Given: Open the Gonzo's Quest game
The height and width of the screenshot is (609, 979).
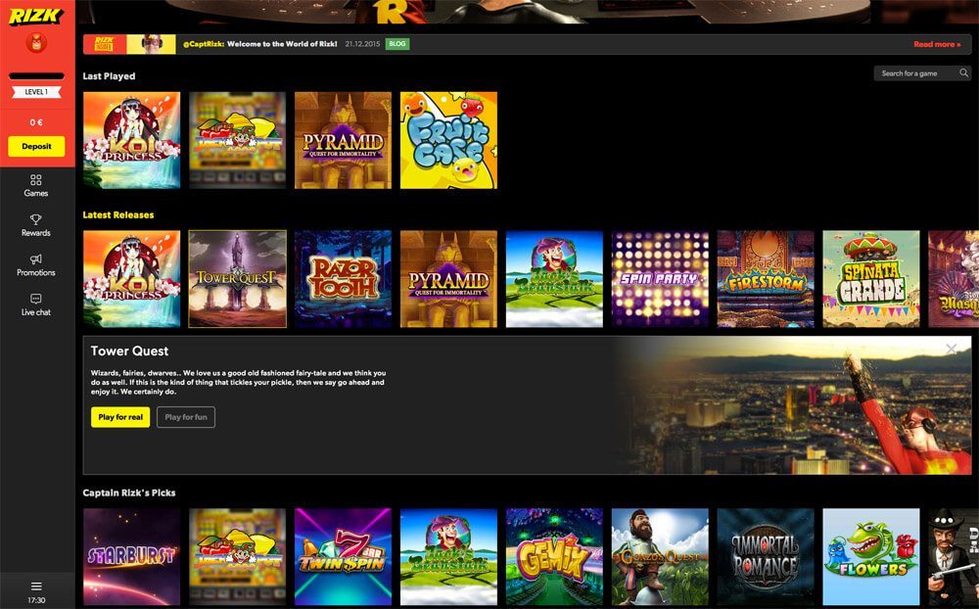Looking at the screenshot, I should 660,556.
